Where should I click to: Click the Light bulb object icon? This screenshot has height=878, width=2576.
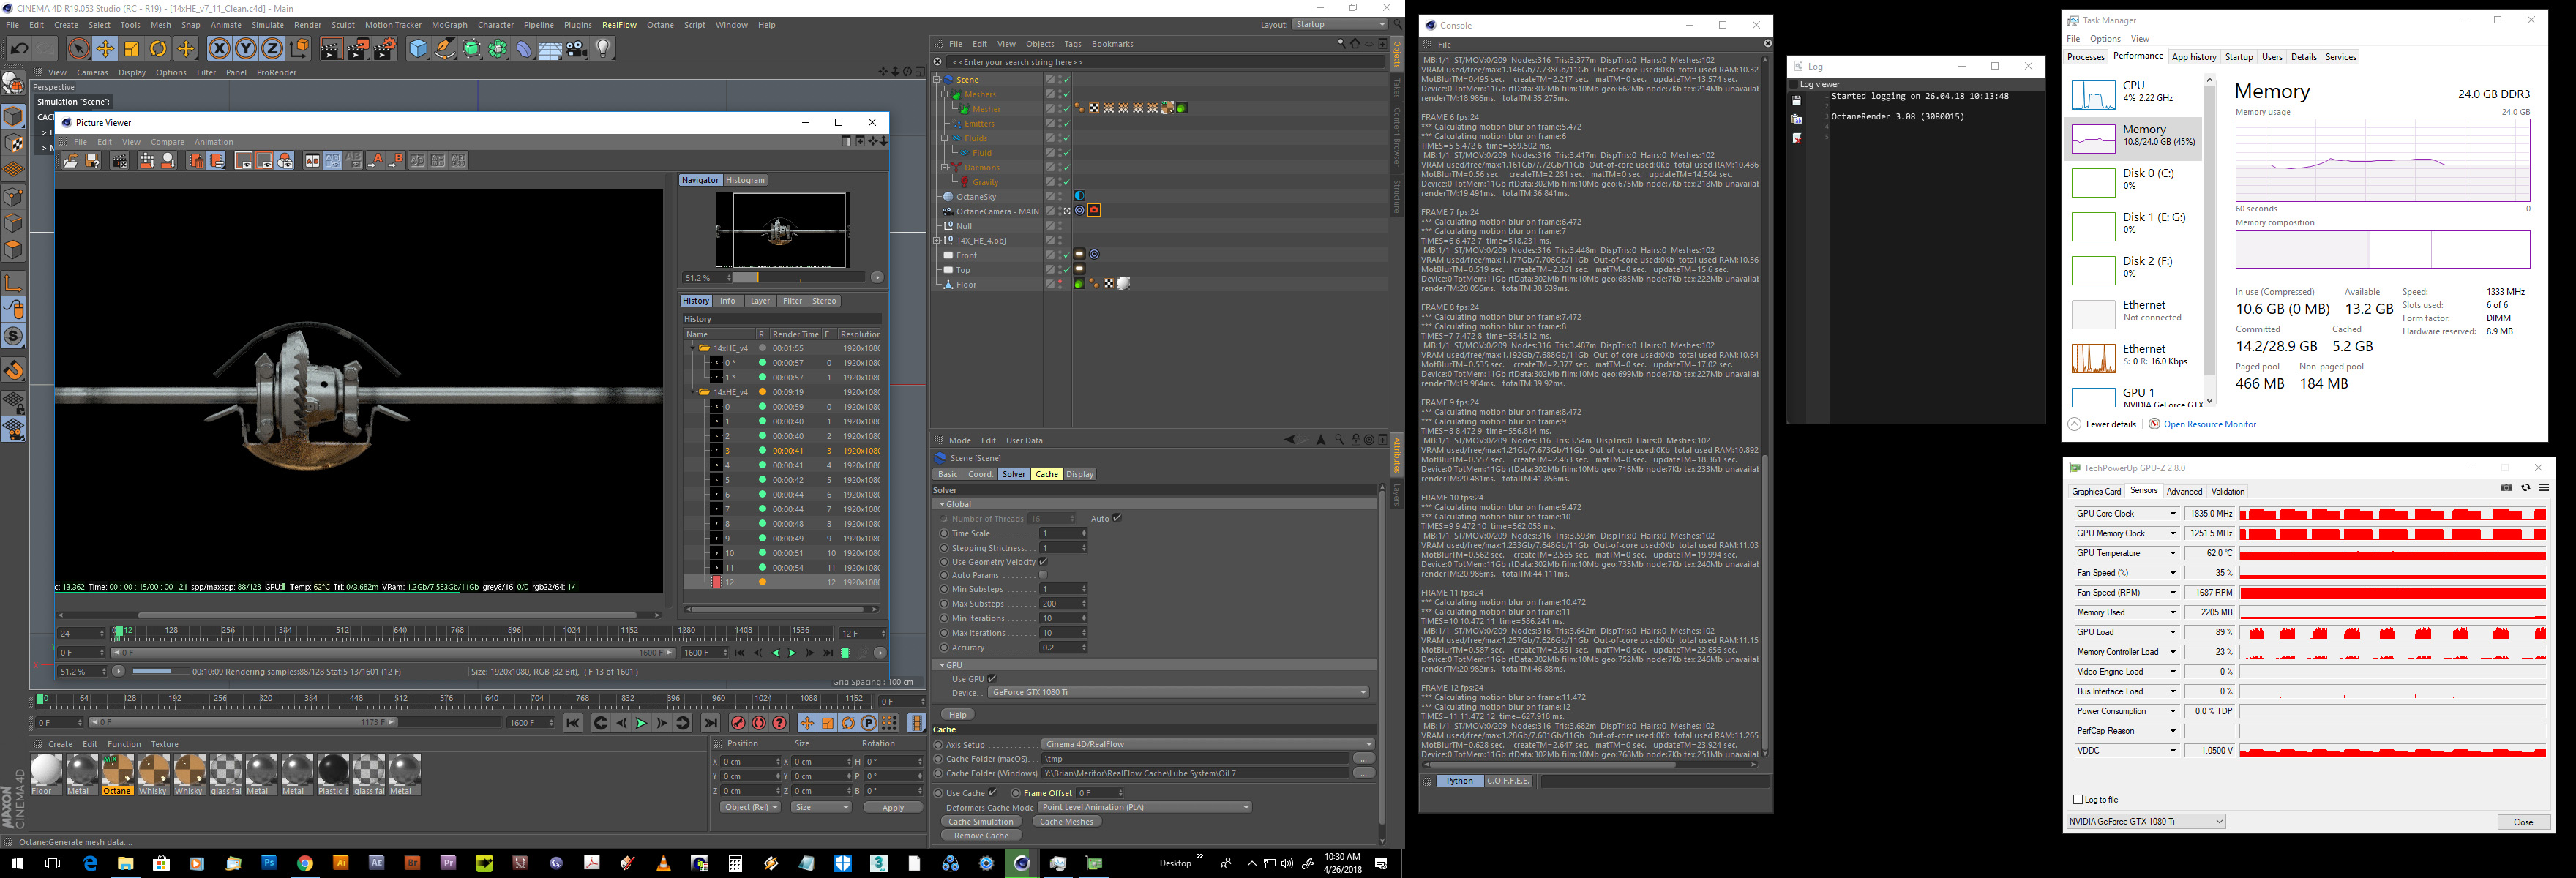click(604, 48)
